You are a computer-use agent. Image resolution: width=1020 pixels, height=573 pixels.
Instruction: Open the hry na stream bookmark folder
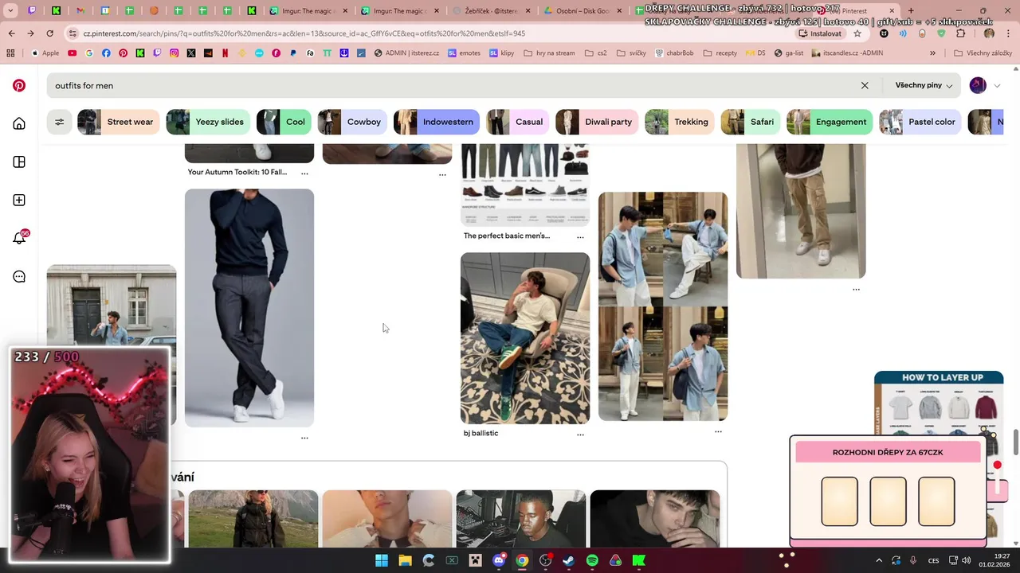pyautogui.click(x=549, y=53)
